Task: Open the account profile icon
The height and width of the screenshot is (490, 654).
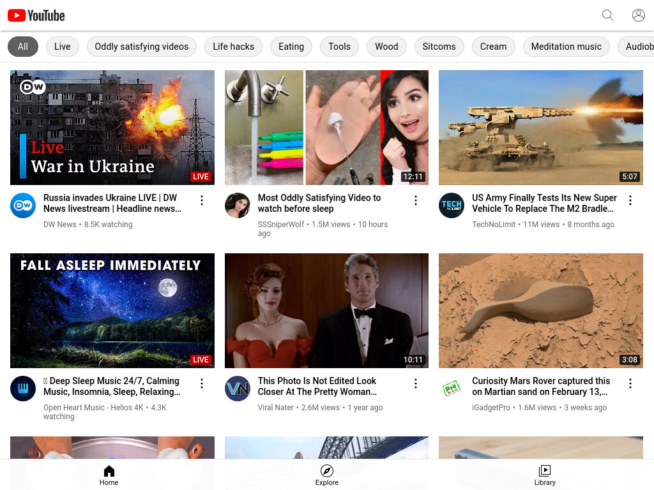Action: pos(638,15)
